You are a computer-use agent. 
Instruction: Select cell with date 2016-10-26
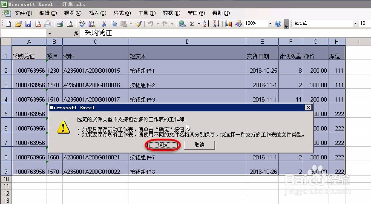pyautogui.click(x=262, y=168)
